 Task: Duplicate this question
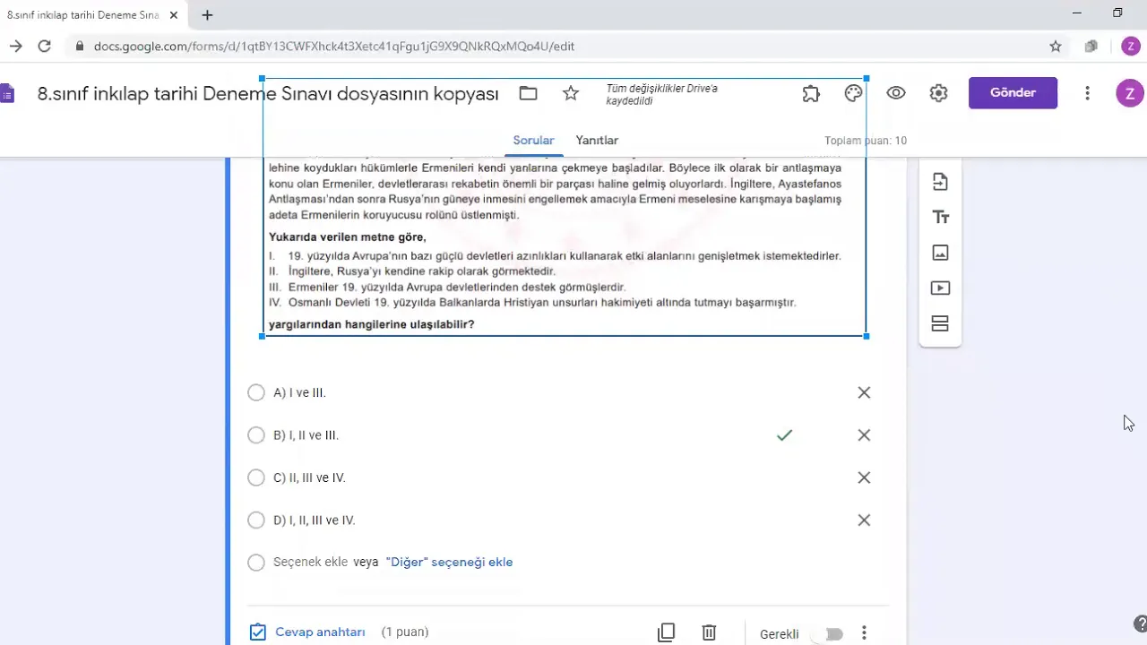tap(666, 632)
